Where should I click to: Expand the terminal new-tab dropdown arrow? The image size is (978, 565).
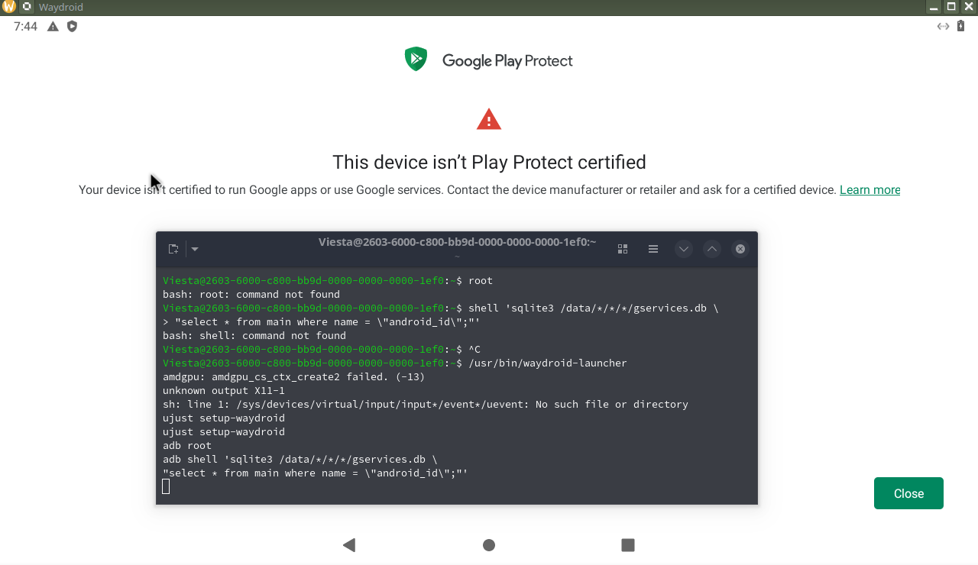[194, 249]
